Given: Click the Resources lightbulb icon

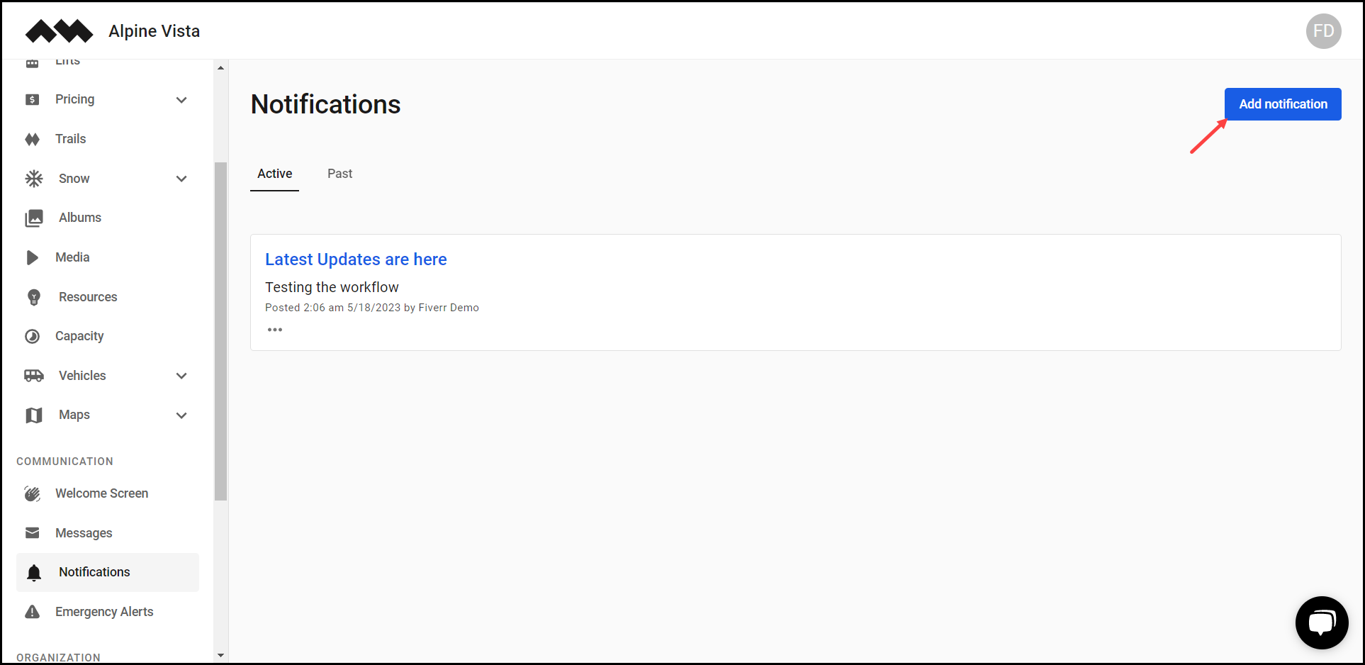Looking at the screenshot, I should (33, 297).
